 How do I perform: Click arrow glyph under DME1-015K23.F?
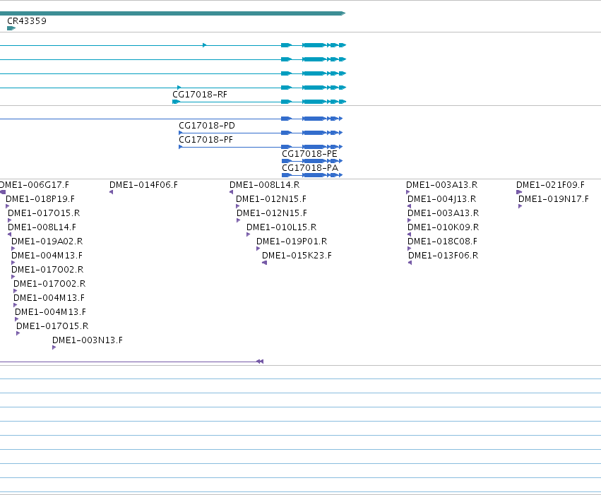tap(264, 263)
